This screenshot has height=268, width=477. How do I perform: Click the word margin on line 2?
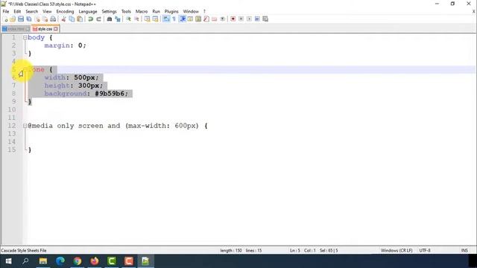(57, 45)
